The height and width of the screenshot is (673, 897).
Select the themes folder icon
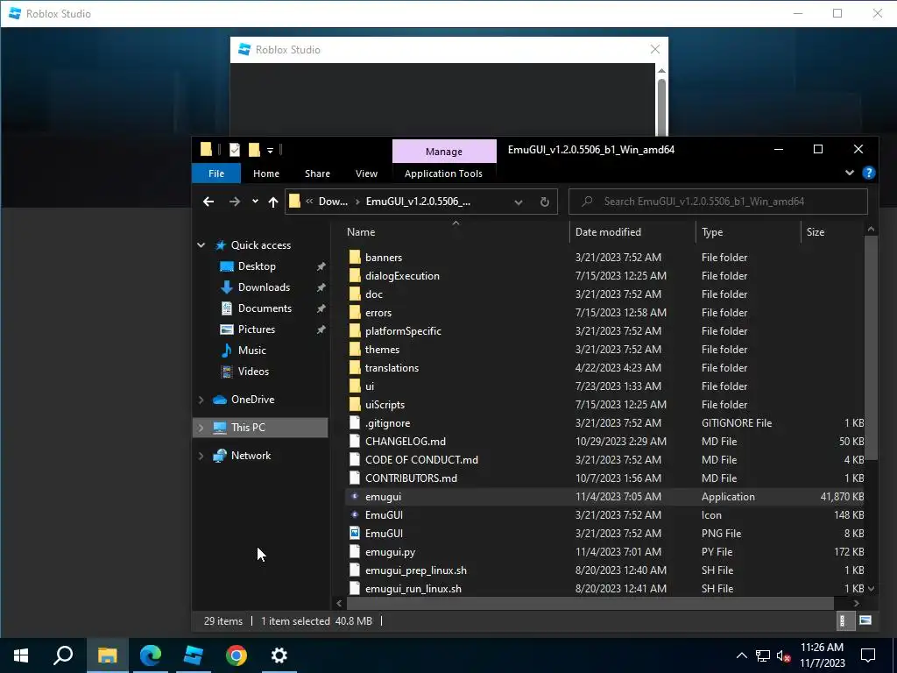[355, 349]
